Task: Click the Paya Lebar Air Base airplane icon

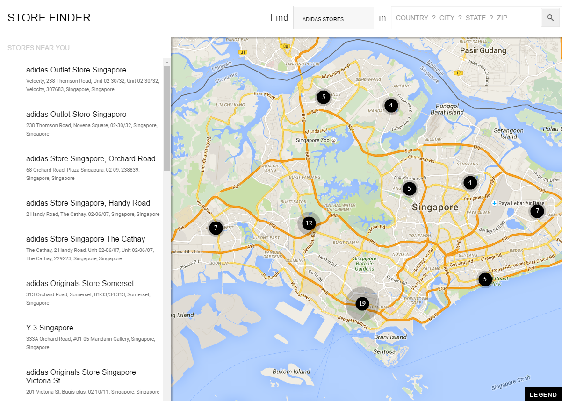Action: coord(494,203)
